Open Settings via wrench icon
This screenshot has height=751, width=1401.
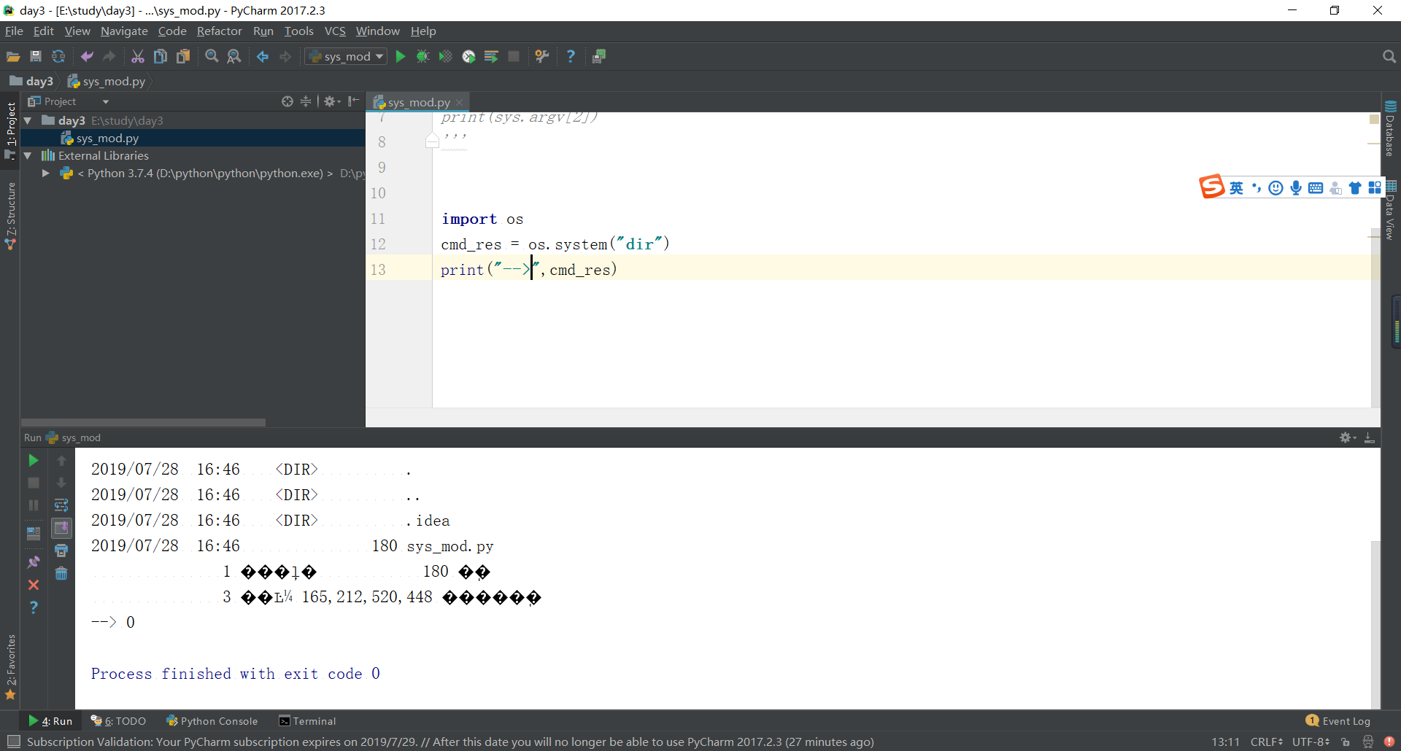542,56
